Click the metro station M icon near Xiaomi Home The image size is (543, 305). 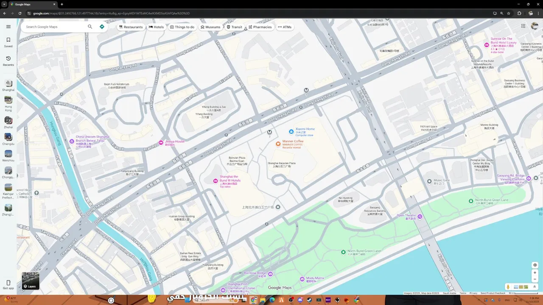click(269, 132)
